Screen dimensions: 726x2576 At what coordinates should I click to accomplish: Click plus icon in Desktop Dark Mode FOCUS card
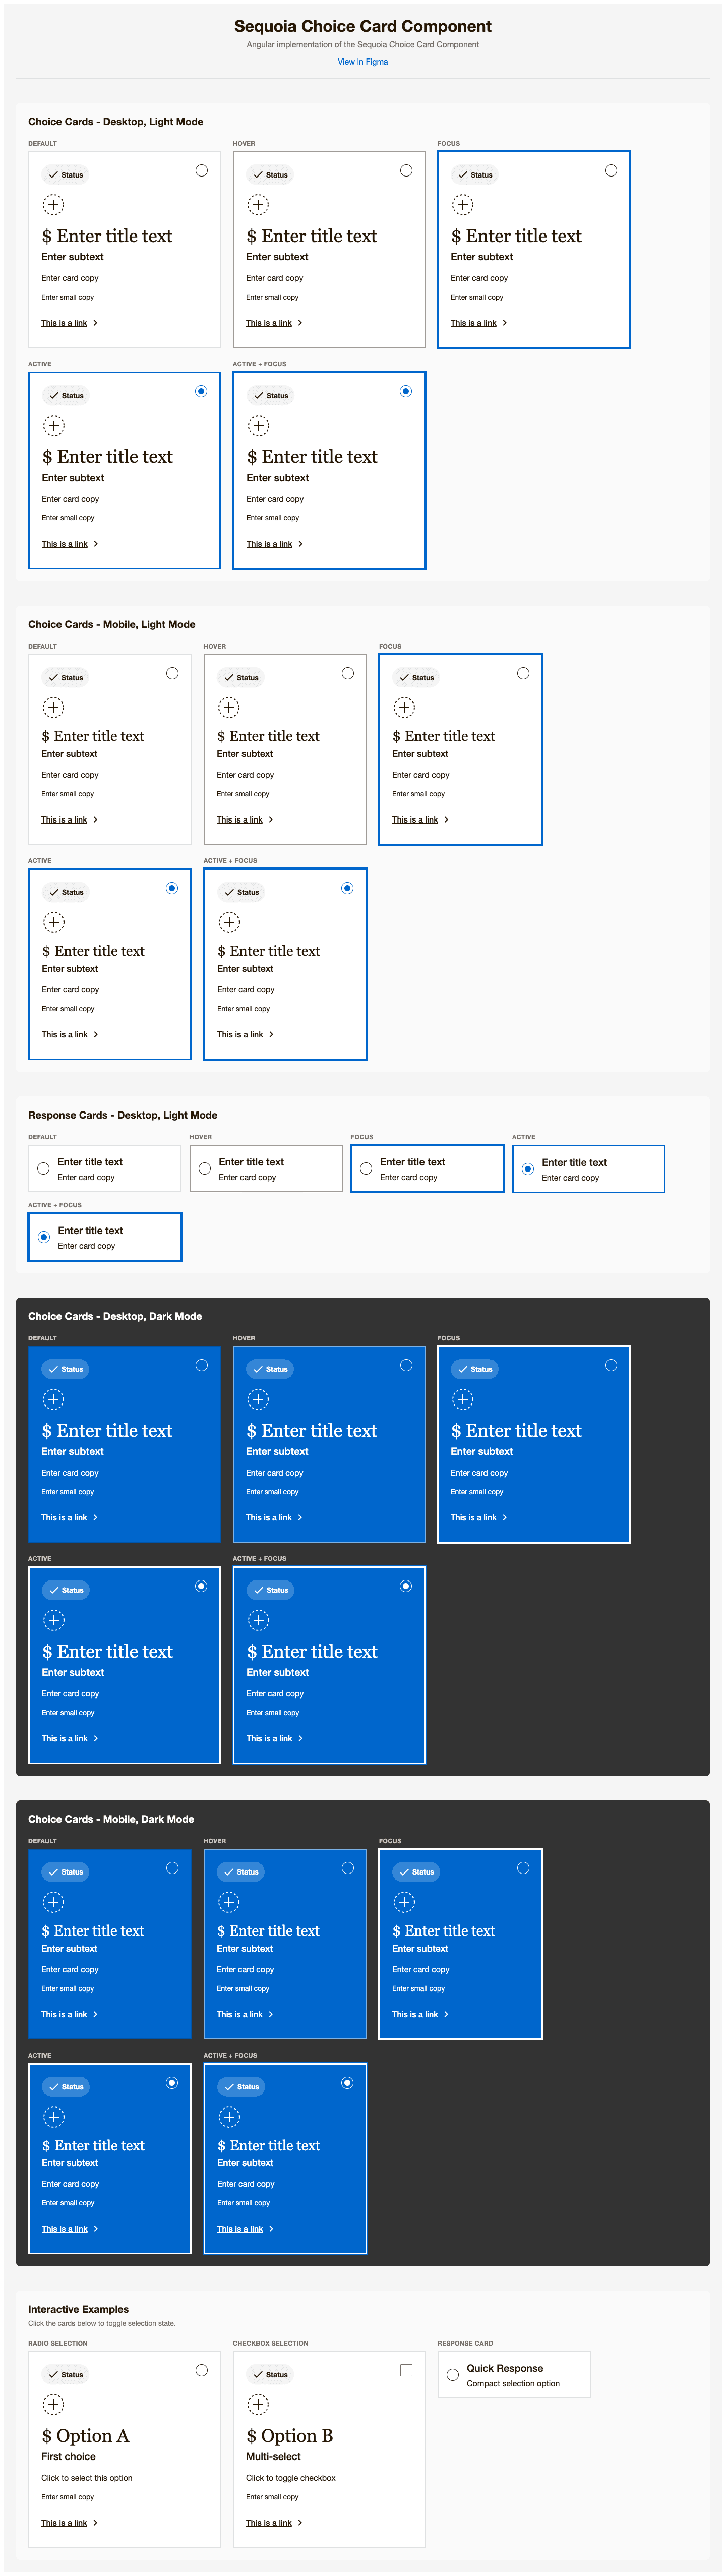462,1400
